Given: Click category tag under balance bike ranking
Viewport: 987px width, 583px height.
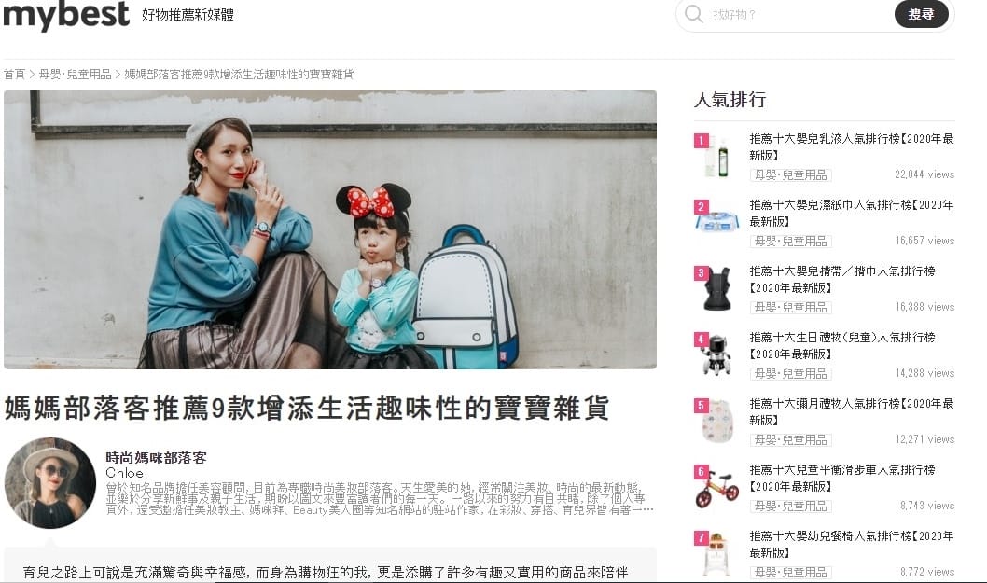Looking at the screenshot, I should pos(790,507).
